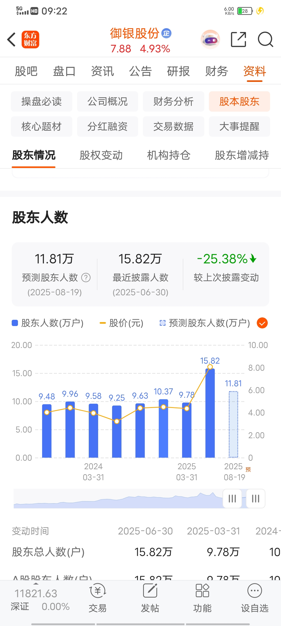Tap the 15.82 bar in the chart
Viewport: 281px width, 626px height.
pyautogui.click(x=210, y=413)
